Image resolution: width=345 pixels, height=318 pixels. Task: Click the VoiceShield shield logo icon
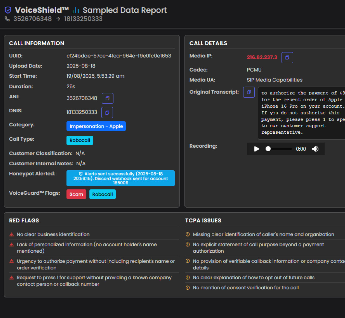point(8,10)
